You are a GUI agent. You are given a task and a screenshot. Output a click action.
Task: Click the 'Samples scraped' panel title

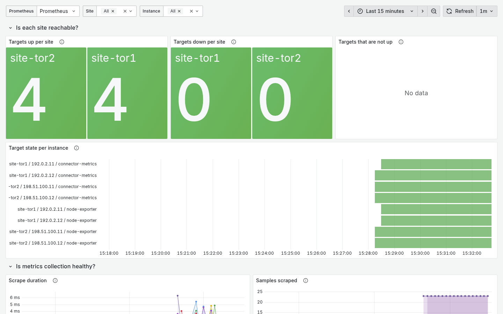tap(277, 281)
